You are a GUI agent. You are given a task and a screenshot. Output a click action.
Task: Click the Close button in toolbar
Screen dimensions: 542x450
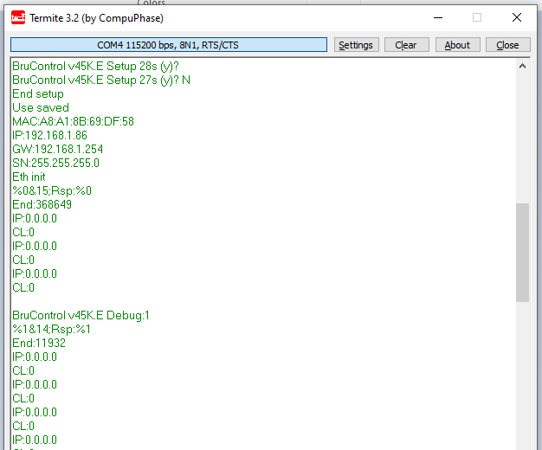pyautogui.click(x=507, y=45)
